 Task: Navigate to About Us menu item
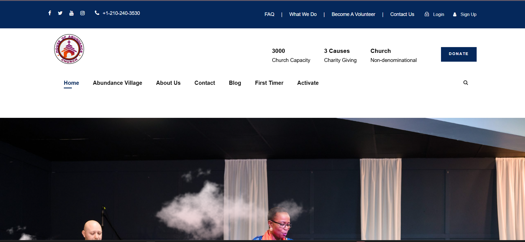[168, 83]
